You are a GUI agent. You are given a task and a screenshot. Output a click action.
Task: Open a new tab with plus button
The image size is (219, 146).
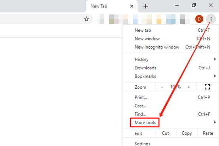(x=145, y=6)
